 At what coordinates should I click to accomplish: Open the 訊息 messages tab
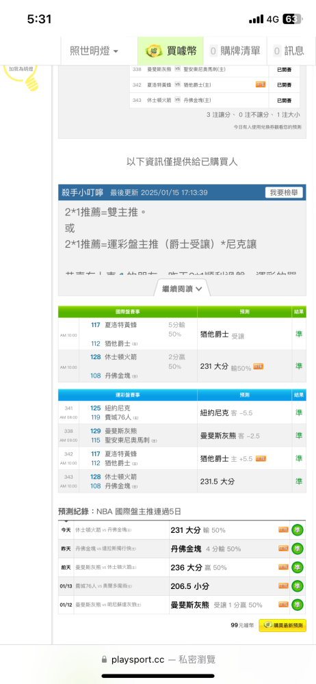pos(289,51)
